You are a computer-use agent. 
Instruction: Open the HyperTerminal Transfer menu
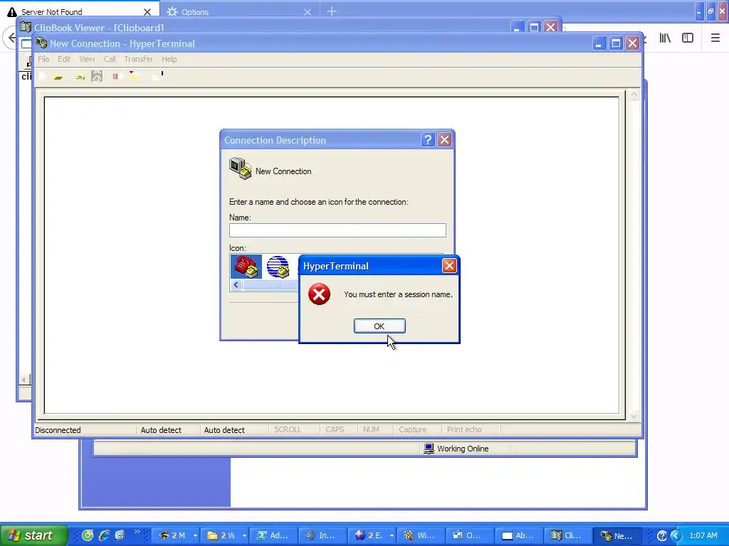coord(139,59)
